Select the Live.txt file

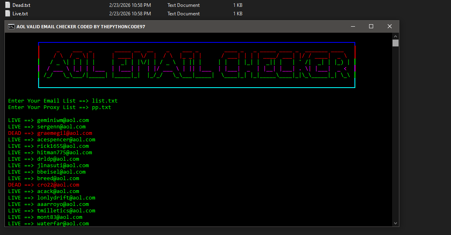pyautogui.click(x=20, y=14)
